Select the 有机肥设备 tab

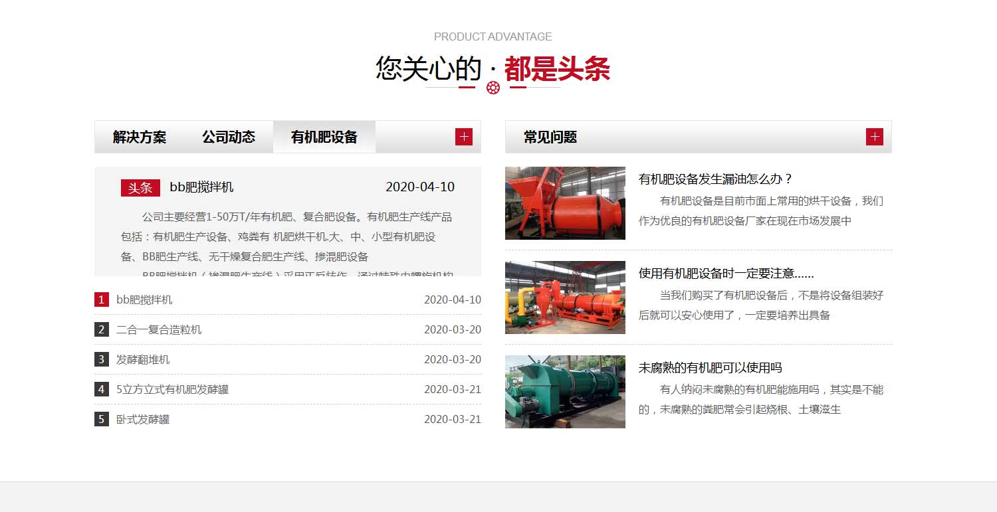click(324, 137)
